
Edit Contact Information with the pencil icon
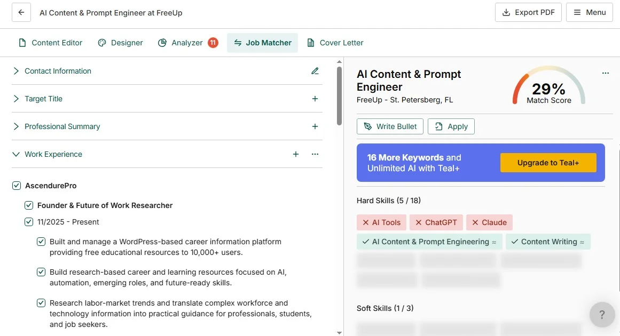point(315,71)
